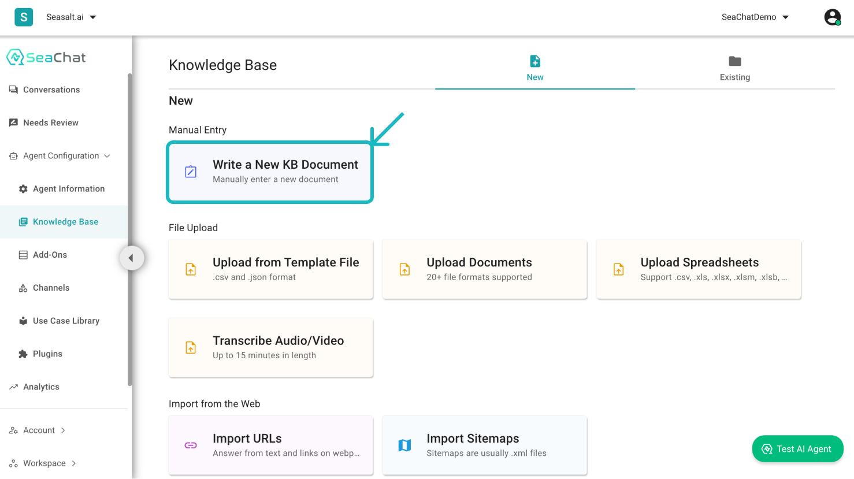Click the 'Manual Entry' section label
Screen dimensions: 854x479
click(198, 130)
